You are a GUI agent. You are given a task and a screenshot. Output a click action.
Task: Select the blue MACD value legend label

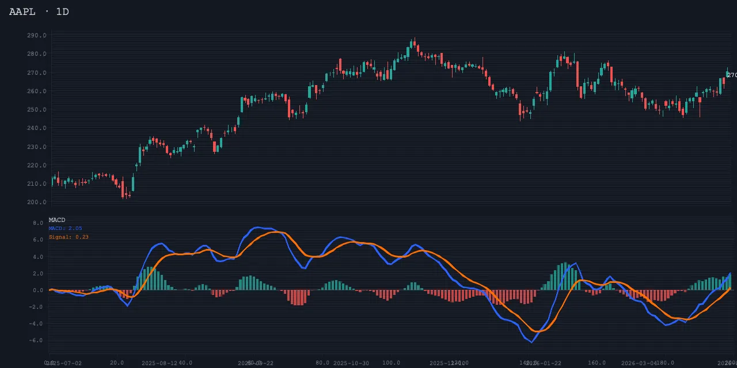[x=65, y=228]
